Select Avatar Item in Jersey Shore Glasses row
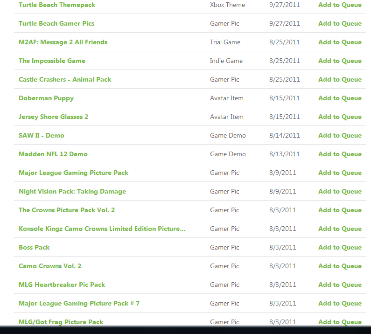The width and height of the screenshot is (371, 334). click(227, 117)
